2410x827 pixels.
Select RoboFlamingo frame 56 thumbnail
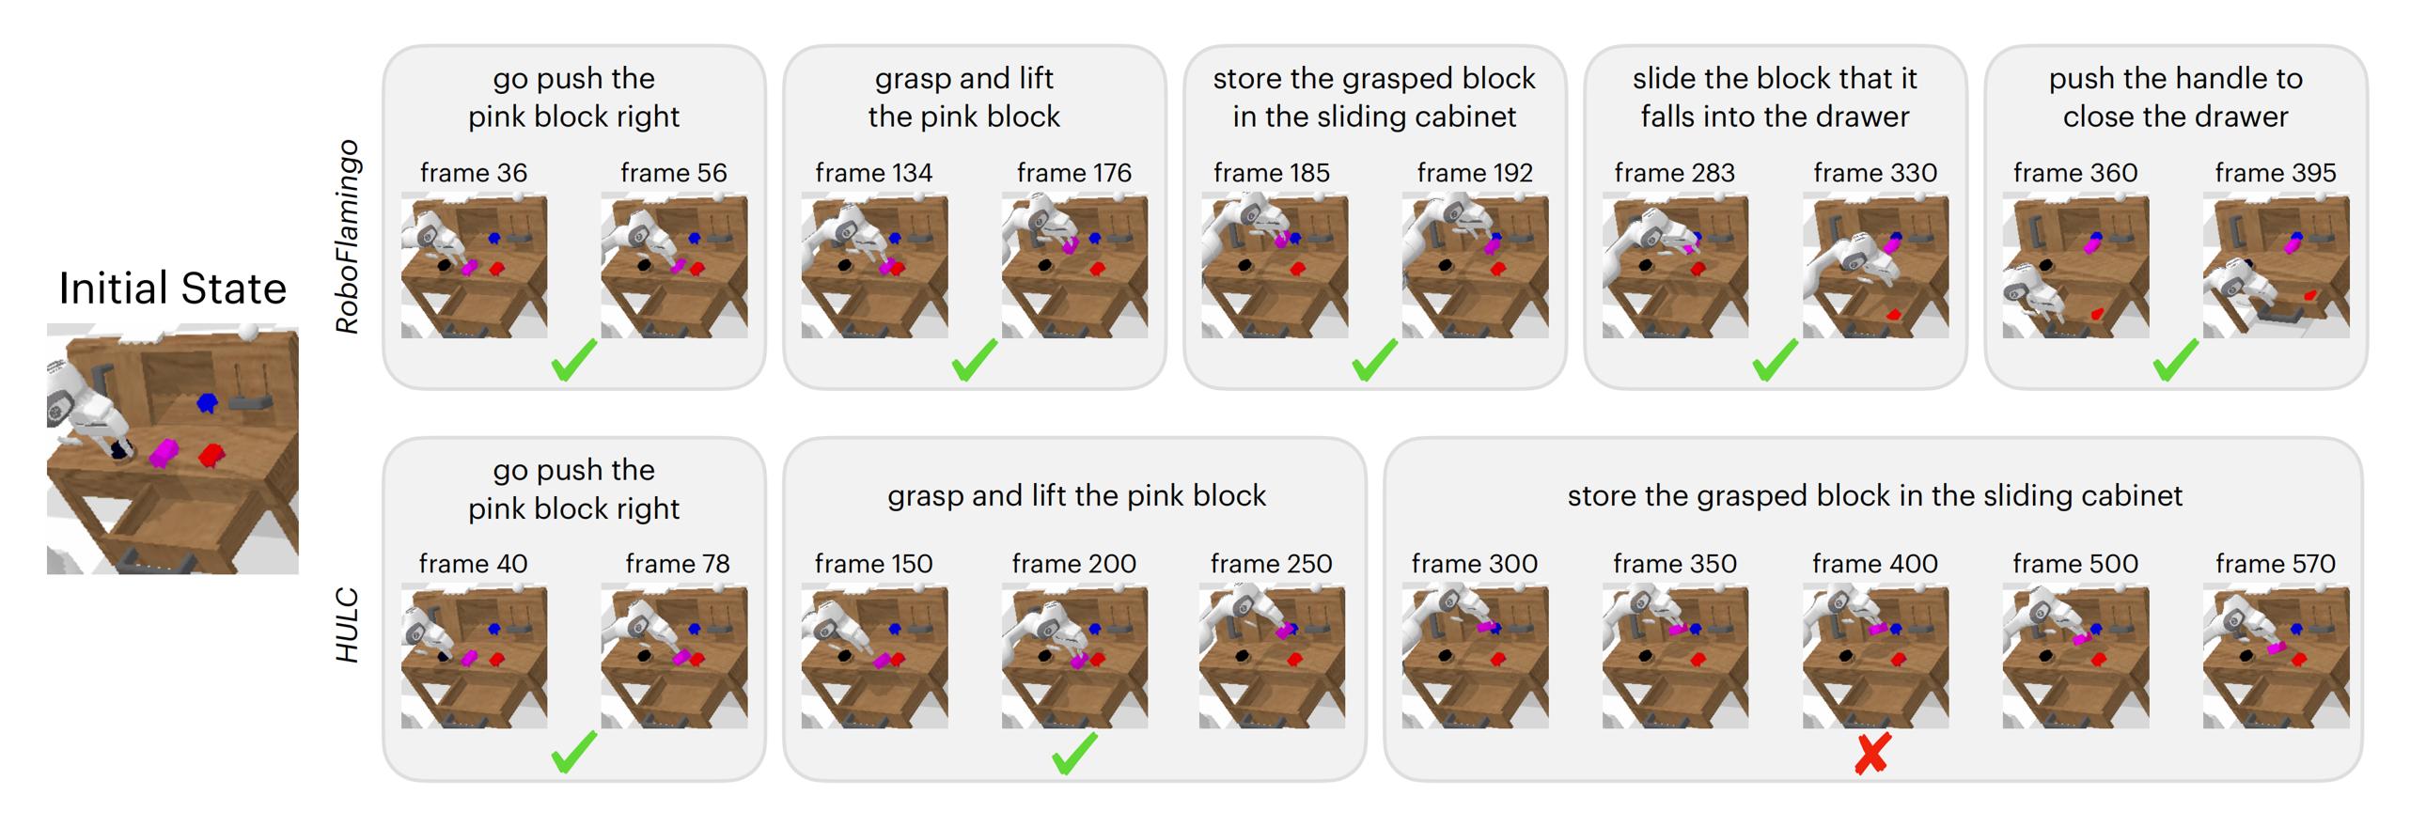[674, 266]
